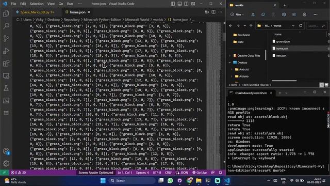
Task: Expand the Android folder tree node
Action: tap(232, 69)
